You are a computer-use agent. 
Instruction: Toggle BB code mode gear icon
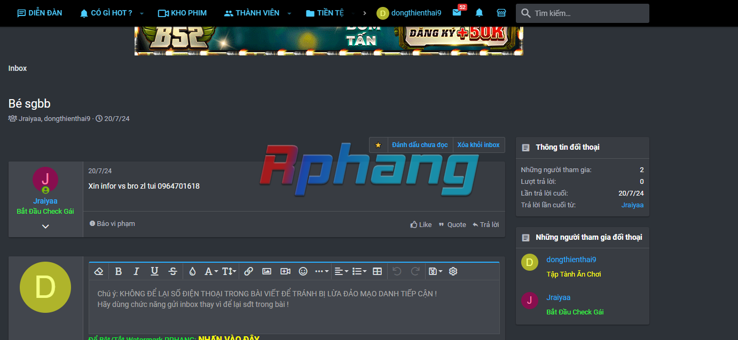453,271
